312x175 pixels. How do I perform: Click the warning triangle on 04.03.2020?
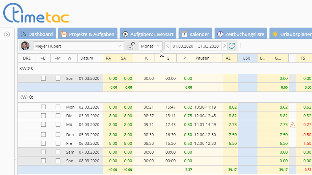click(292, 125)
